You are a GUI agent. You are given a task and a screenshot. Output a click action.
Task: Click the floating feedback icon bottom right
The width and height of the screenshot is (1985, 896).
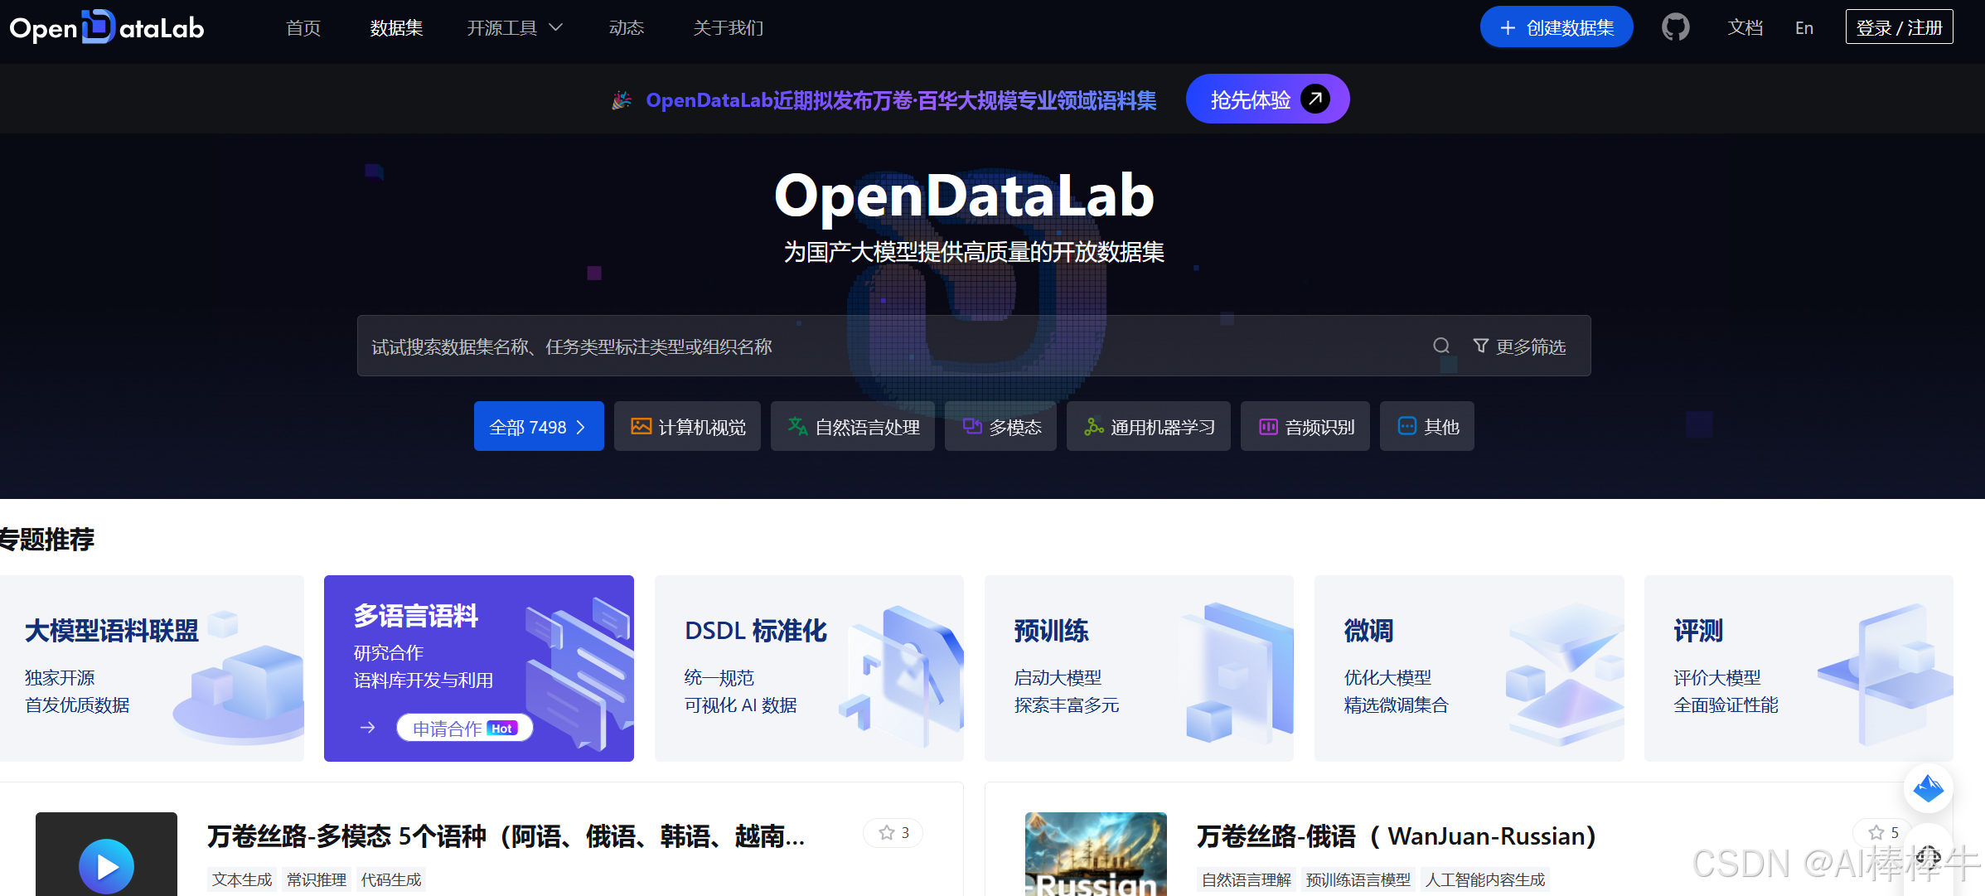pos(1929,789)
